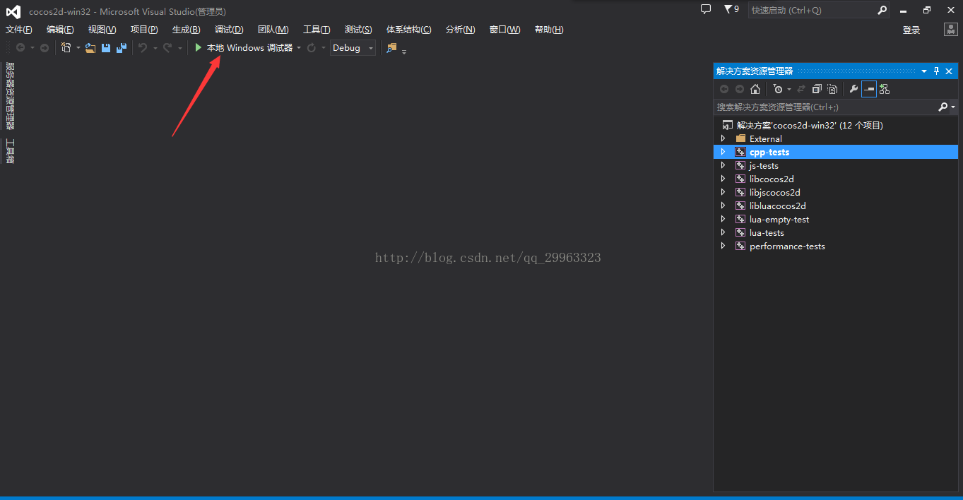Expand the performance-tests project
This screenshot has height=500, width=963.
pos(723,246)
